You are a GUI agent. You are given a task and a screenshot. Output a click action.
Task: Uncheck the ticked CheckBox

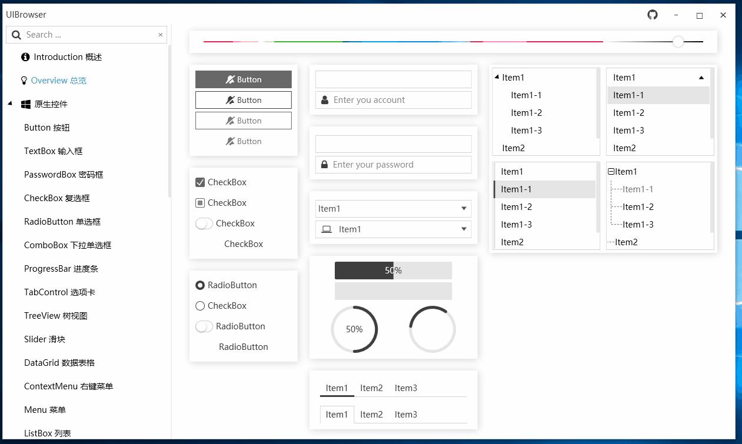200,182
